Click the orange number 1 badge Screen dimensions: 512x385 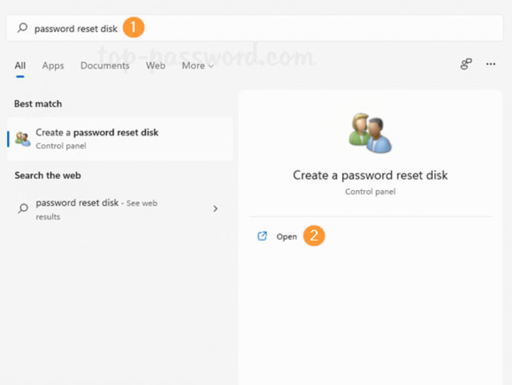click(x=134, y=28)
